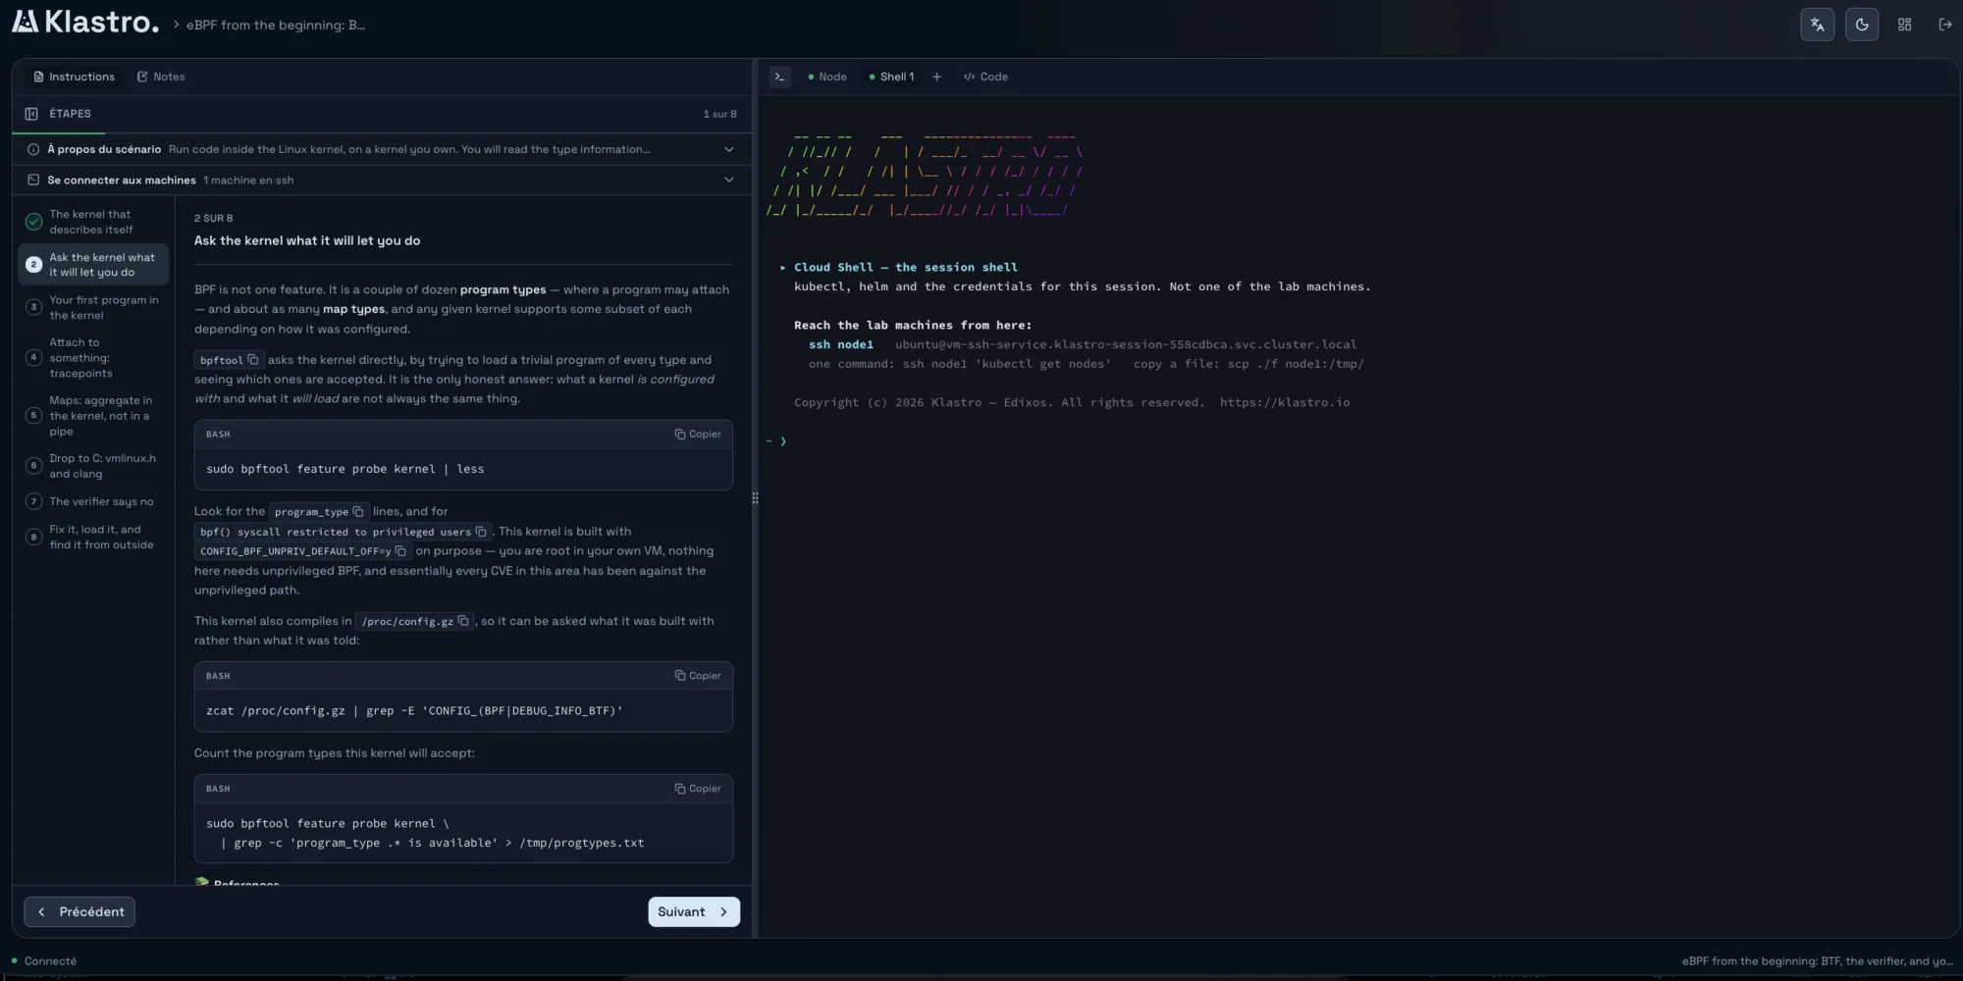This screenshot has width=1963, height=981.
Task: Click the terminal prompt icon
Action: [780, 77]
